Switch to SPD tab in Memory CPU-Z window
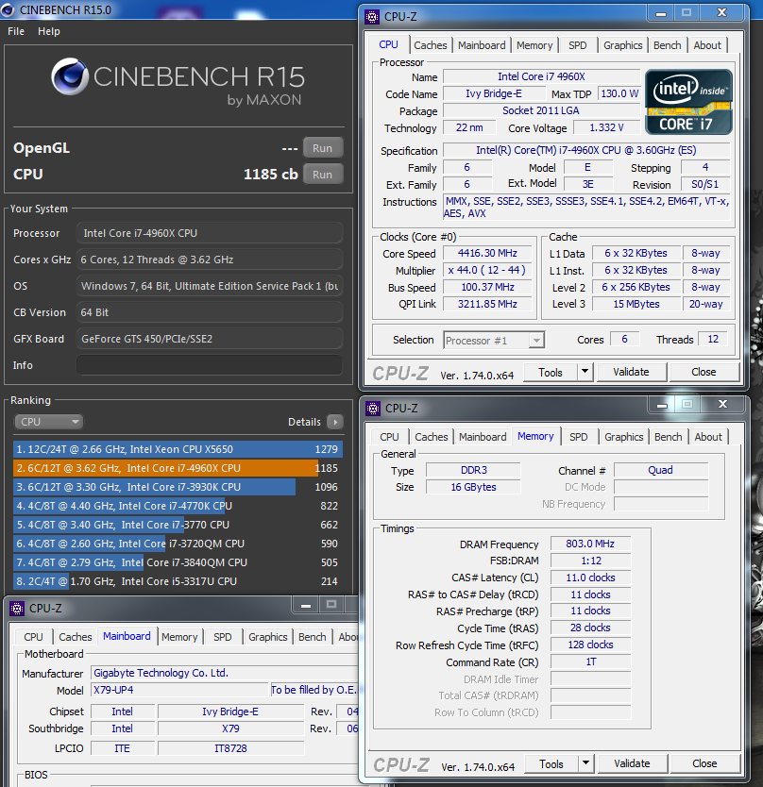763x787 pixels. pos(579,437)
